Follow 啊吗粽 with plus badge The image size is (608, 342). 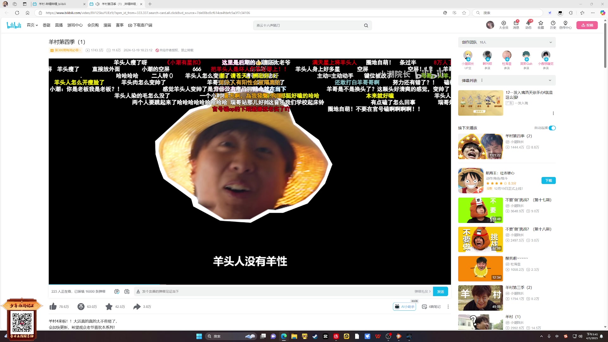[488, 59]
